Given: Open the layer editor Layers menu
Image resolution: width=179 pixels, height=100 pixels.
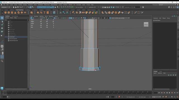Looking at the screenshot, I should coord(155,73).
